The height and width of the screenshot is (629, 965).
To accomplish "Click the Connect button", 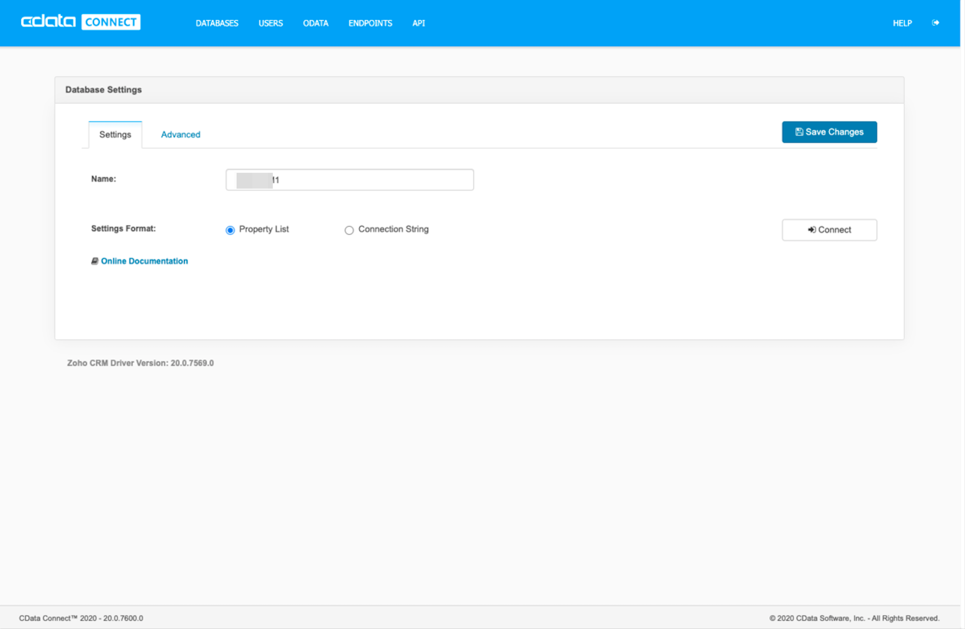I will pyautogui.click(x=829, y=230).
